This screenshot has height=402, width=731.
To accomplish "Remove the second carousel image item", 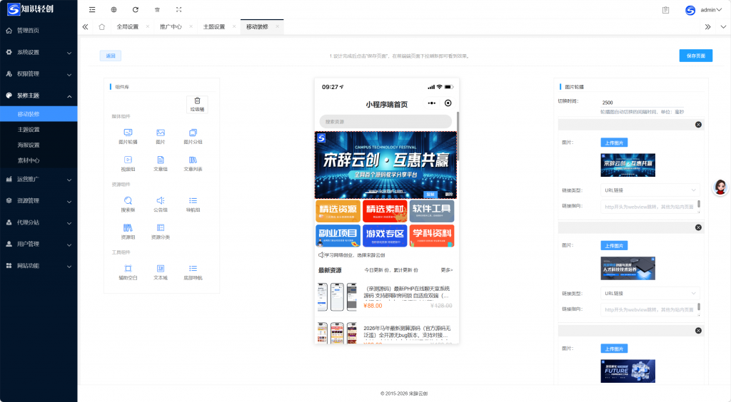I will coord(698,227).
